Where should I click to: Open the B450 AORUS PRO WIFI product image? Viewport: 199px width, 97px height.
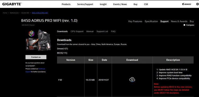(38, 40)
